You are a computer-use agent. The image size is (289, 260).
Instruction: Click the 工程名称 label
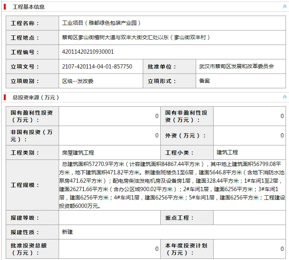(x=25, y=23)
